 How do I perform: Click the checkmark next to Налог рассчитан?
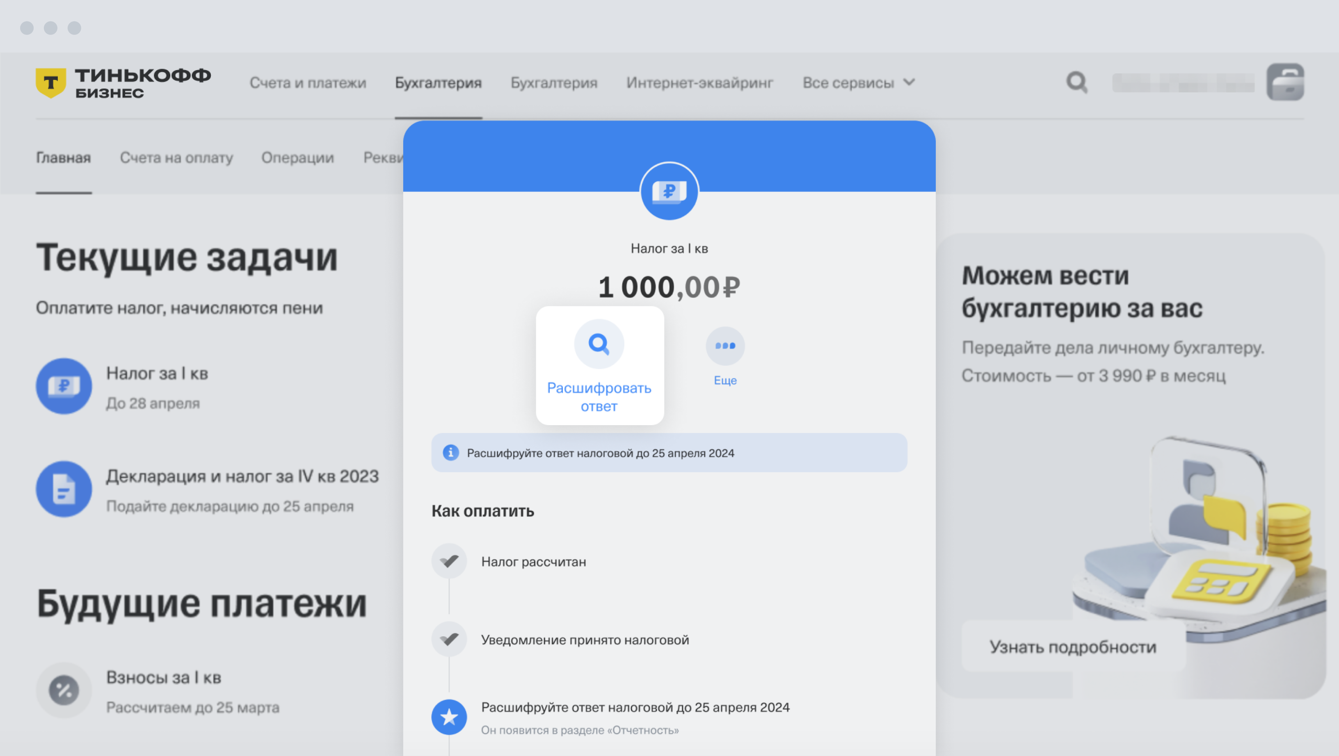449,561
